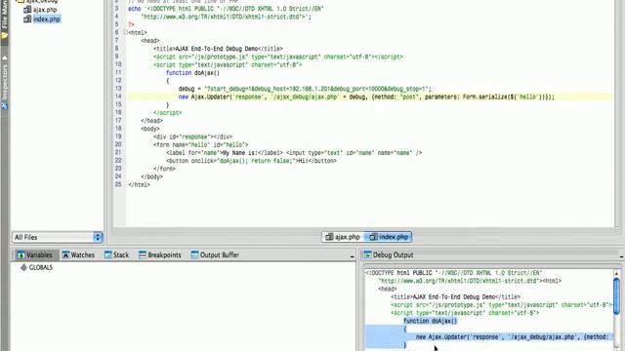Show the Breakpoints debug tab
625x351 pixels.
(160, 254)
